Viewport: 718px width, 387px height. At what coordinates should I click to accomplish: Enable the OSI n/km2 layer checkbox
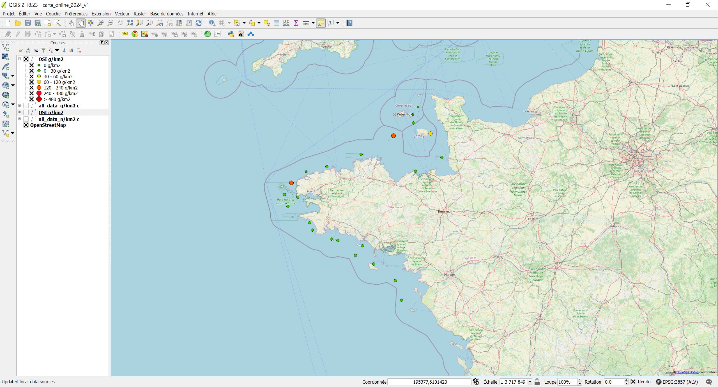point(26,112)
